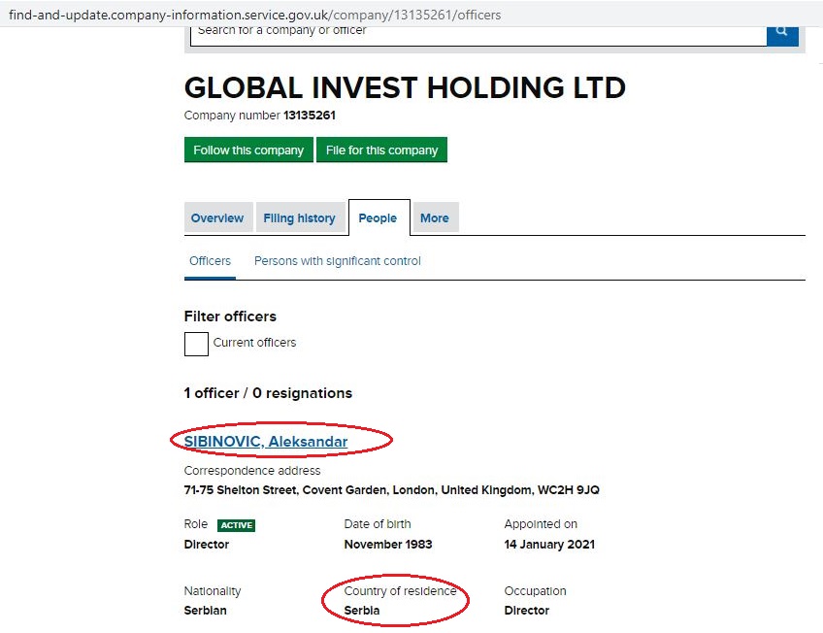Click the green ACTIVE status badge
Viewport: 823px width, 633px height.
point(236,525)
